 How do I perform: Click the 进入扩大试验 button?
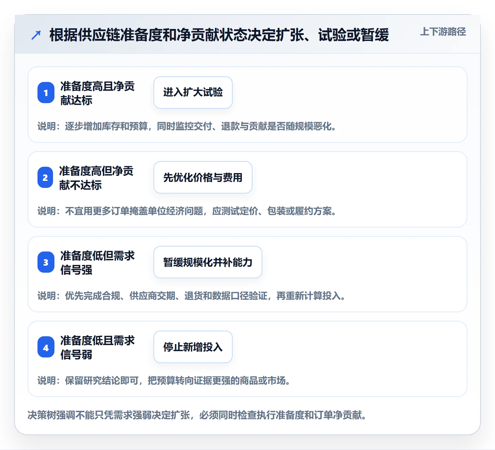(193, 93)
